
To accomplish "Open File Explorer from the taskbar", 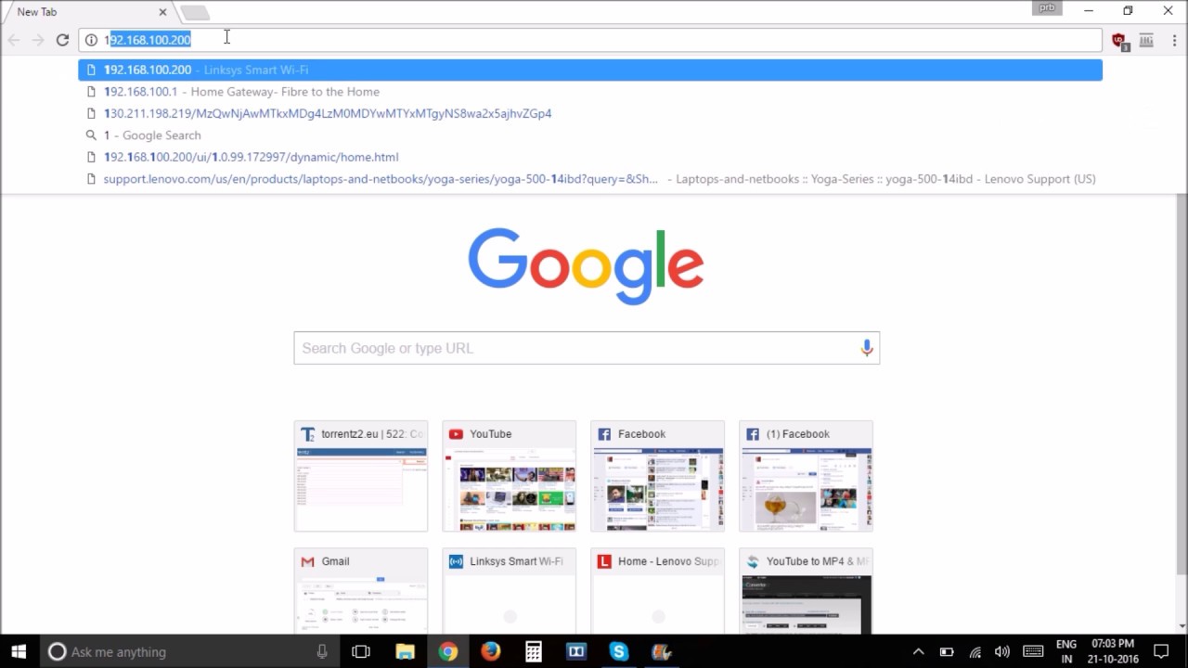I will 405,651.
